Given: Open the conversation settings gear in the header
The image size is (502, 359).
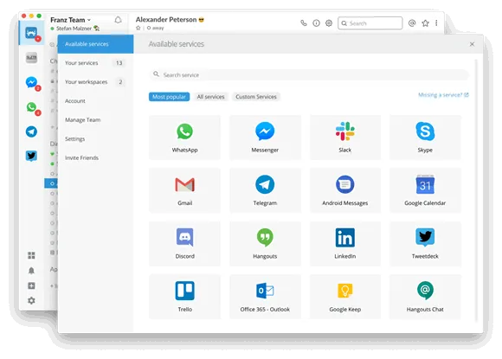Looking at the screenshot, I should pos(329,23).
